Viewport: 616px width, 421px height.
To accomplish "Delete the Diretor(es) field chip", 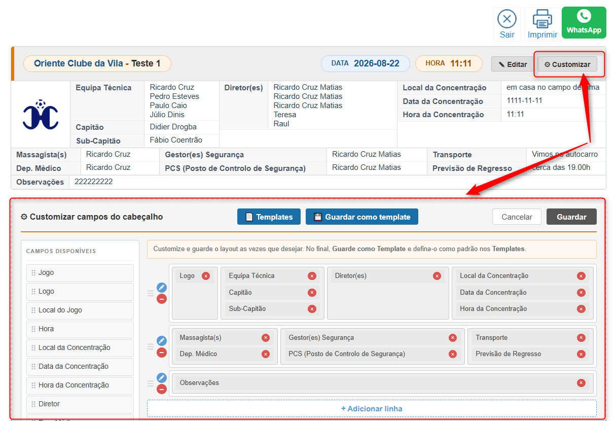I will click(x=437, y=276).
